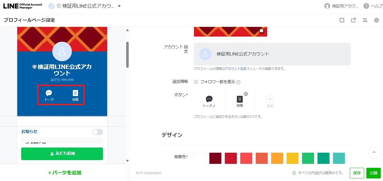Click the shield icon beside header account name
This screenshot has height=181, width=383.
tap(59, 6)
